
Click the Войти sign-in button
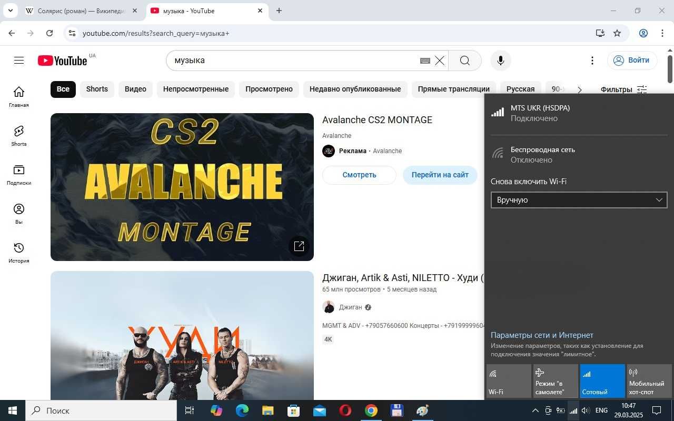(632, 61)
